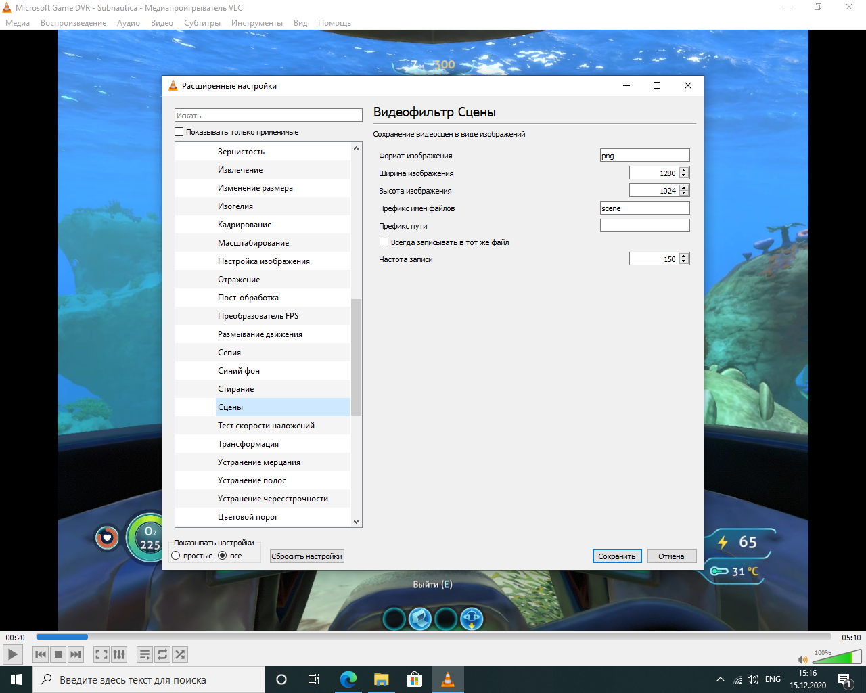866x693 pixels.
Task: Decrease image height with down arrow
Action: [684, 194]
